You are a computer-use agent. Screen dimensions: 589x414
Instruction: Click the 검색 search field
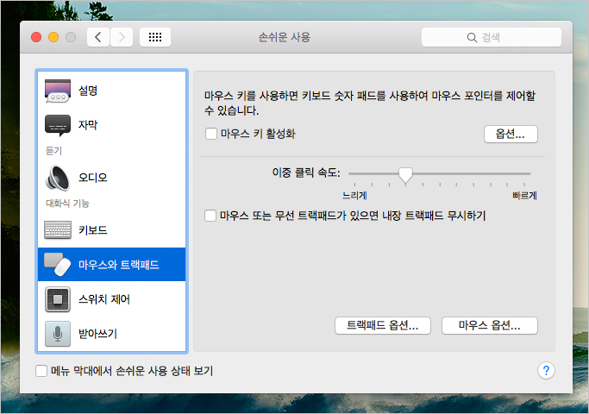(x=492, y=37)
